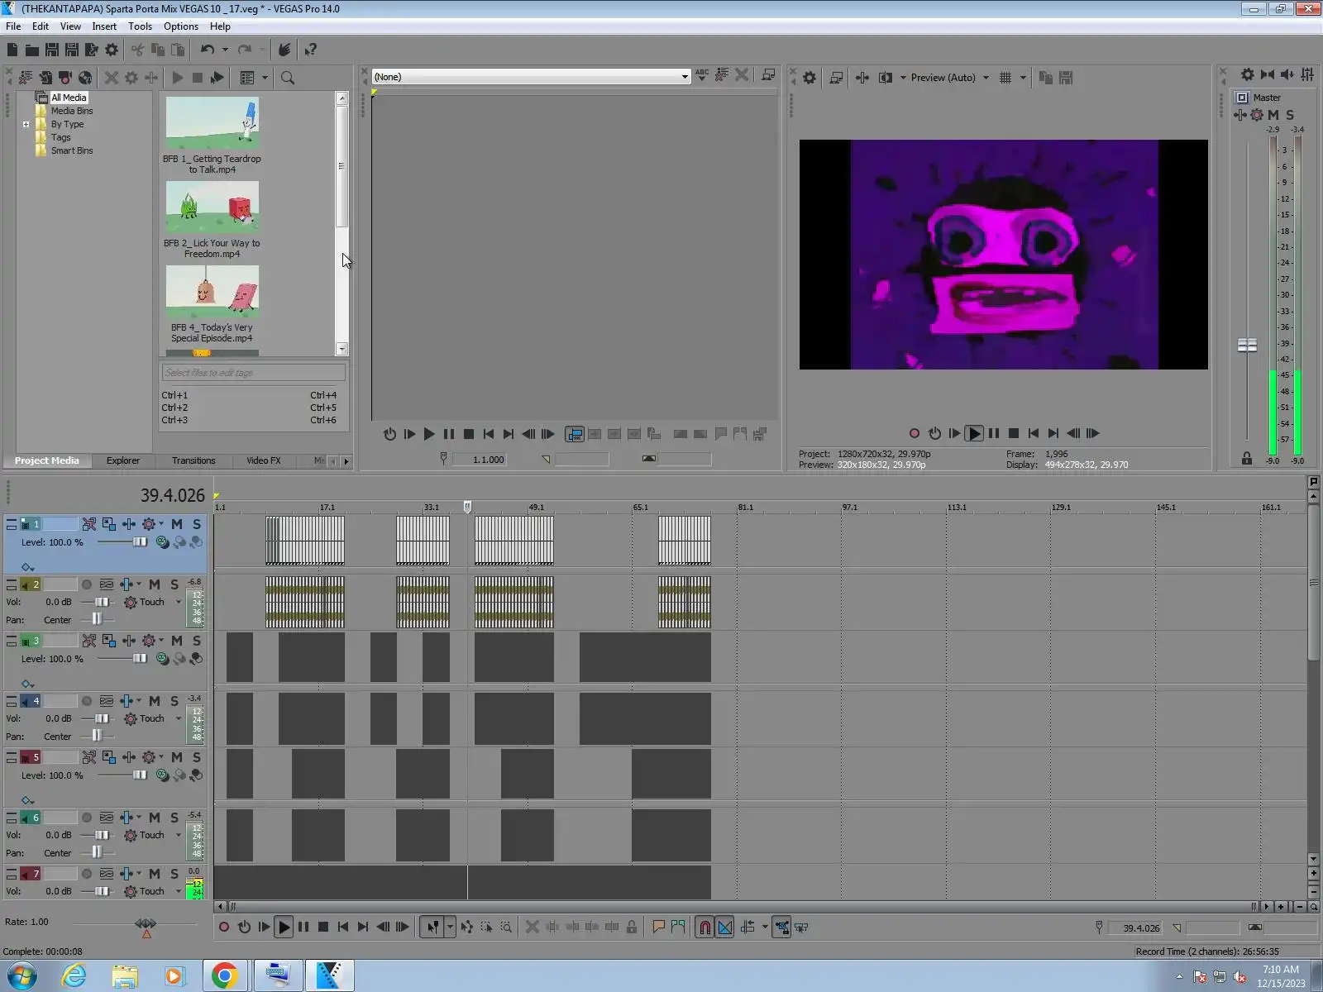The width and height of the screenshot is (1323, 992).
Task: Start preview of selected Project Media file
Action: coord(178,78)
